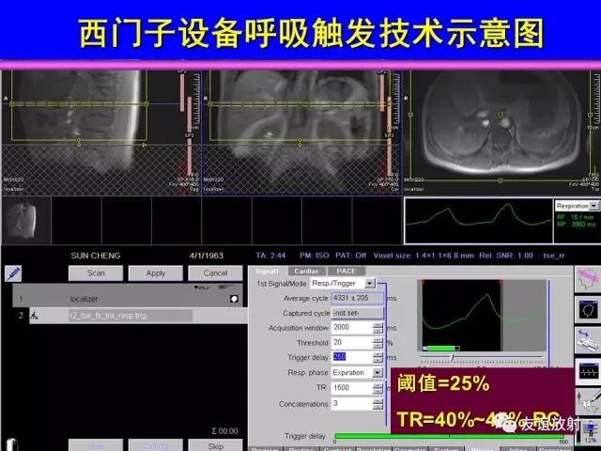Increase the Concatenations value
This screenshot has width=601, height=451.
[x=378, y=401]
